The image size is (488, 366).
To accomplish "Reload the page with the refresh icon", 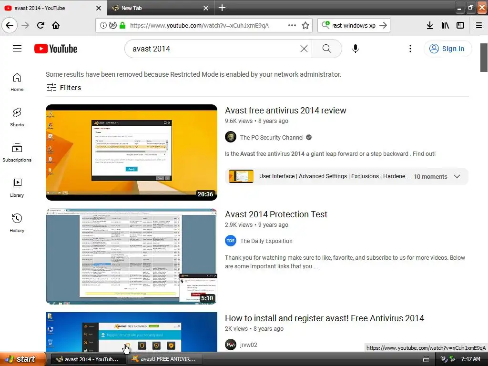I will (41, 25).
